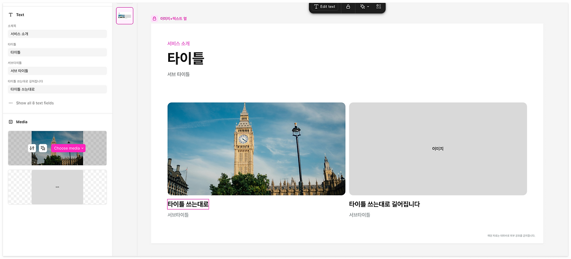Click the block layout grid icon in toolbar

pyautogui.click(x=377, y=6)
